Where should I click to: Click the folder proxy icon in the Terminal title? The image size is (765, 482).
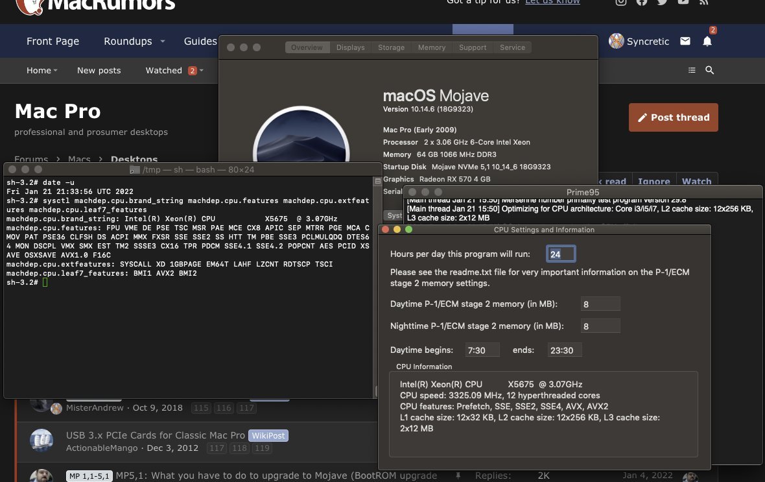coord(135,169)
